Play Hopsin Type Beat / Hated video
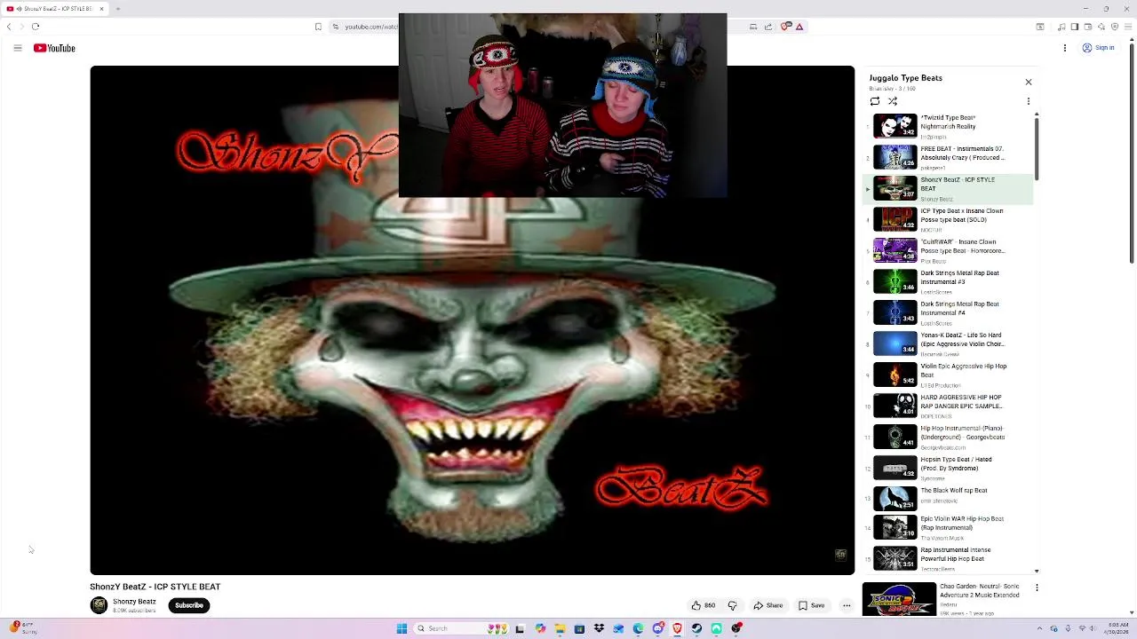The width and height of the screenshot is (1137, 639). click(948, 468)
